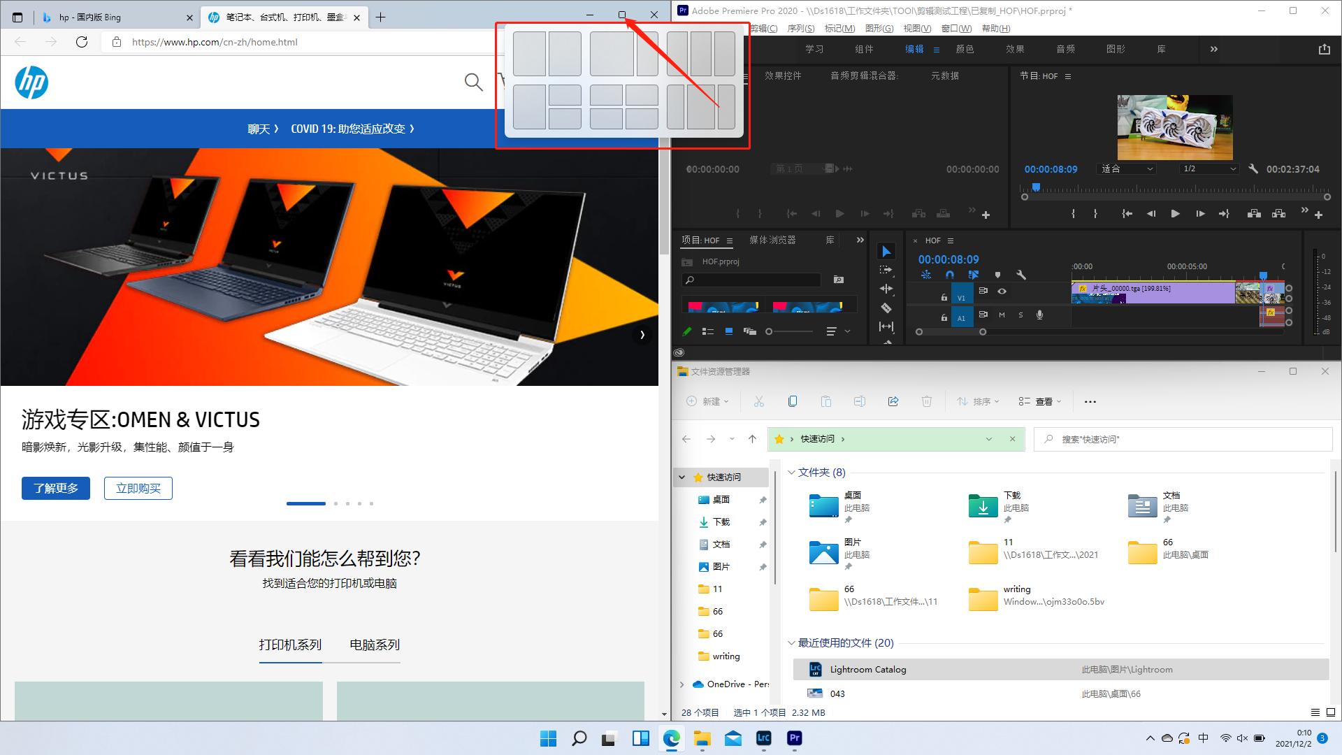
Task: Open the Lightroom Catalog recent file
Action: click(x=867, y=669)
